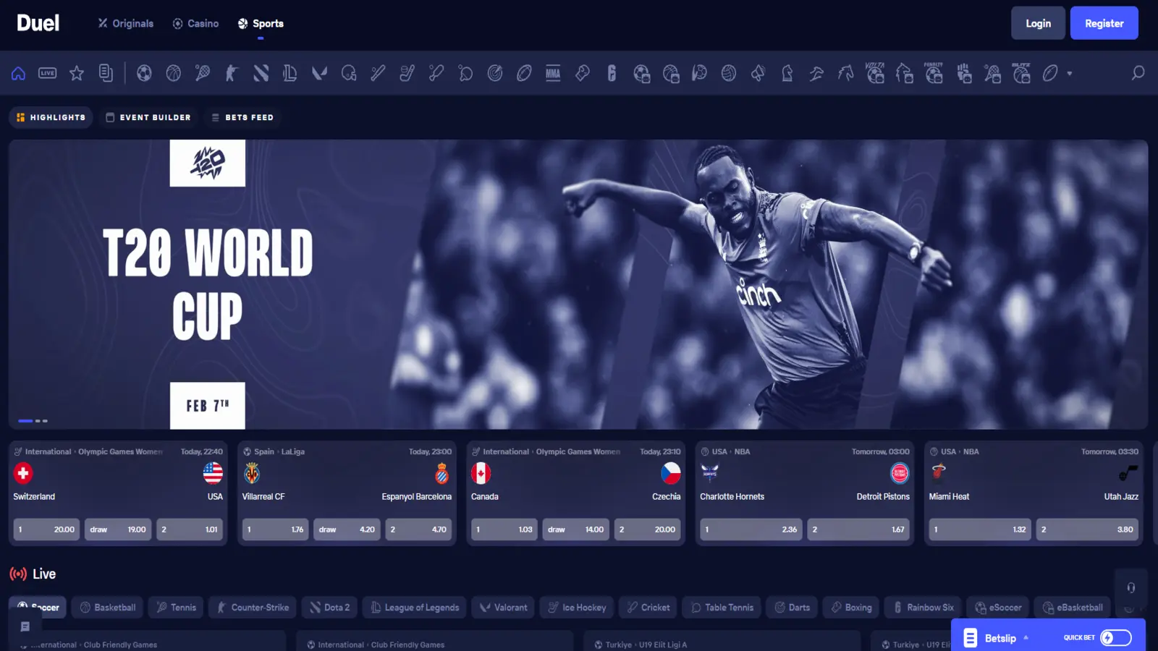Screen dimensions: 1158x651
Task: Open the Basketball sport category
Action: pyautogui.click(x=173, y=73)
